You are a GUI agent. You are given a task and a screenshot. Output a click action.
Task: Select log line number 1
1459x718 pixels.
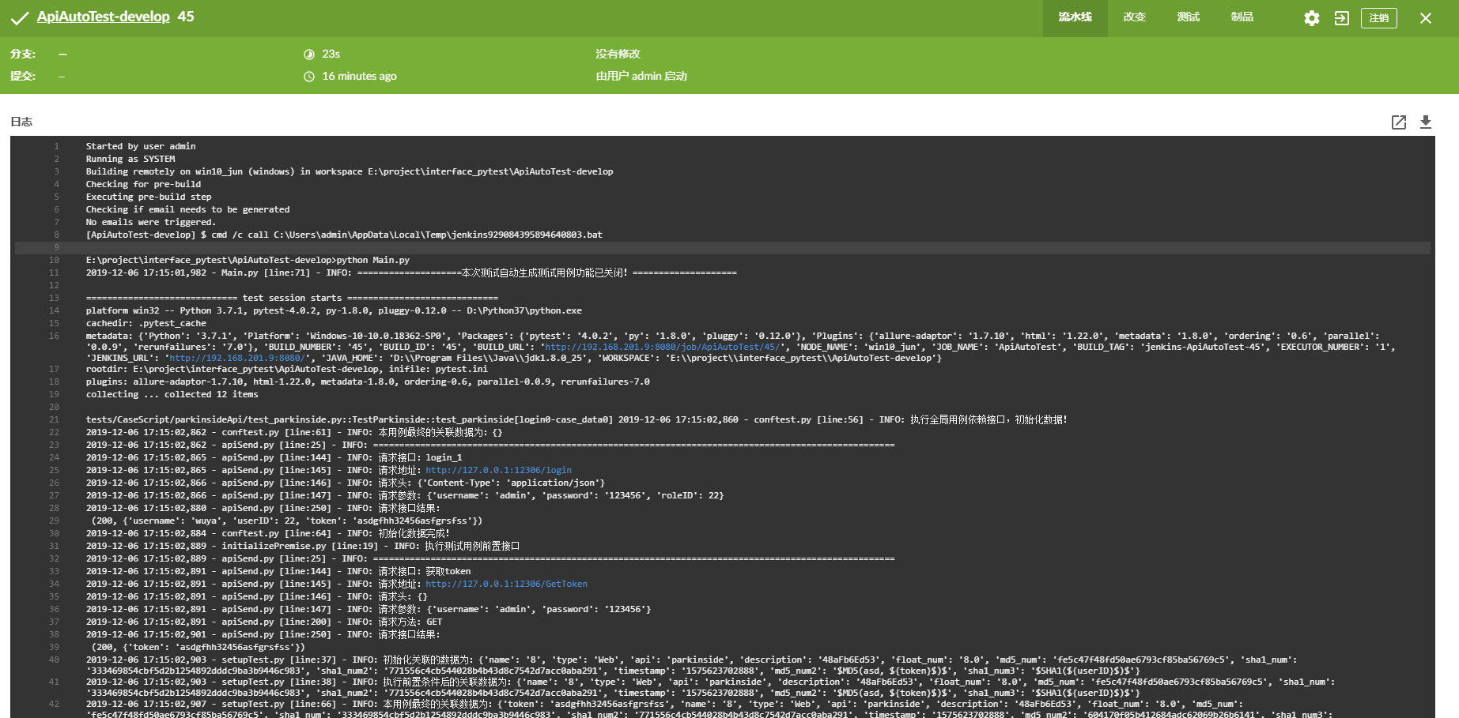(57, 146)
